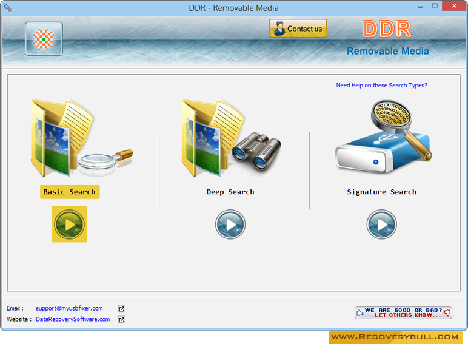Select the Signature Search USB drive icon
This screenshot has height=344, width=468.
[384, 137]
